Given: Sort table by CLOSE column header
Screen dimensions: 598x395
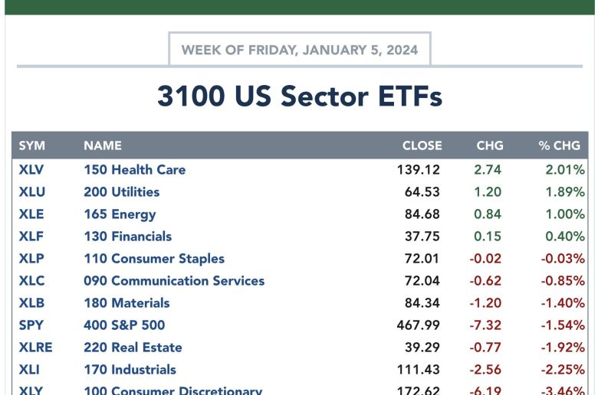Looking at the screenshot, I should 422,145.
